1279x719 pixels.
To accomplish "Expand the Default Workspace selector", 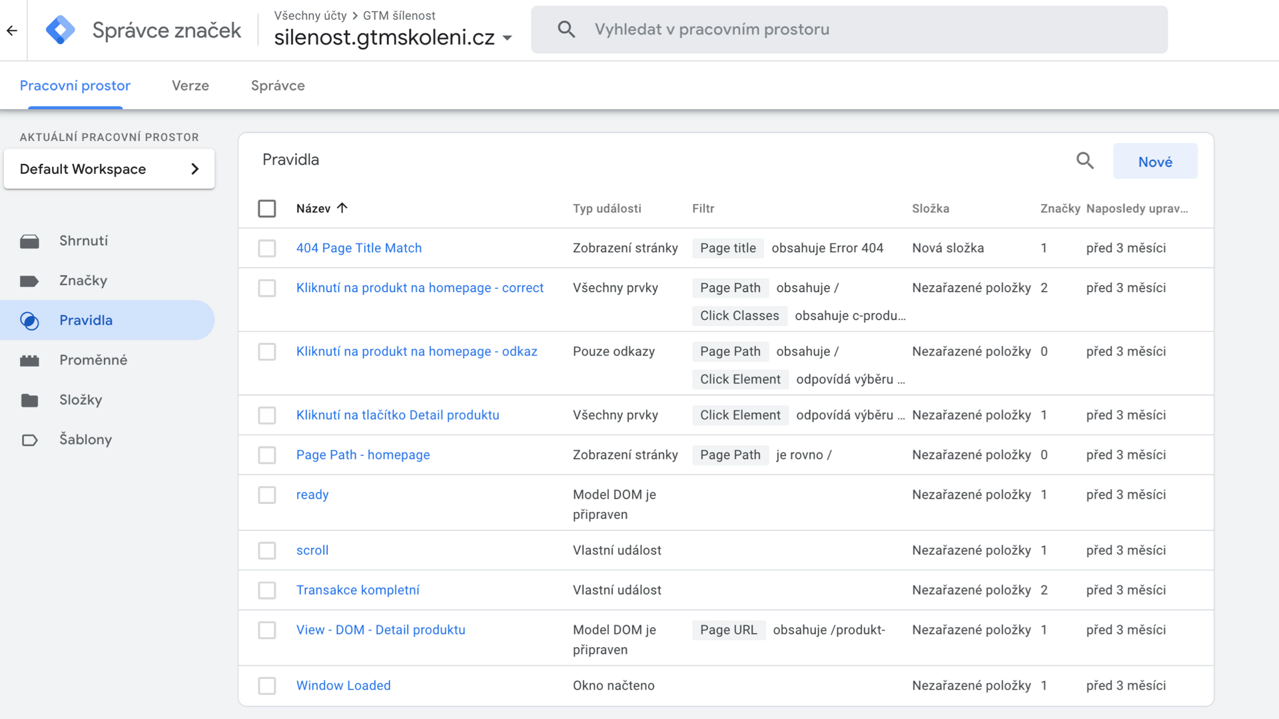I will (x=109, y=169).
